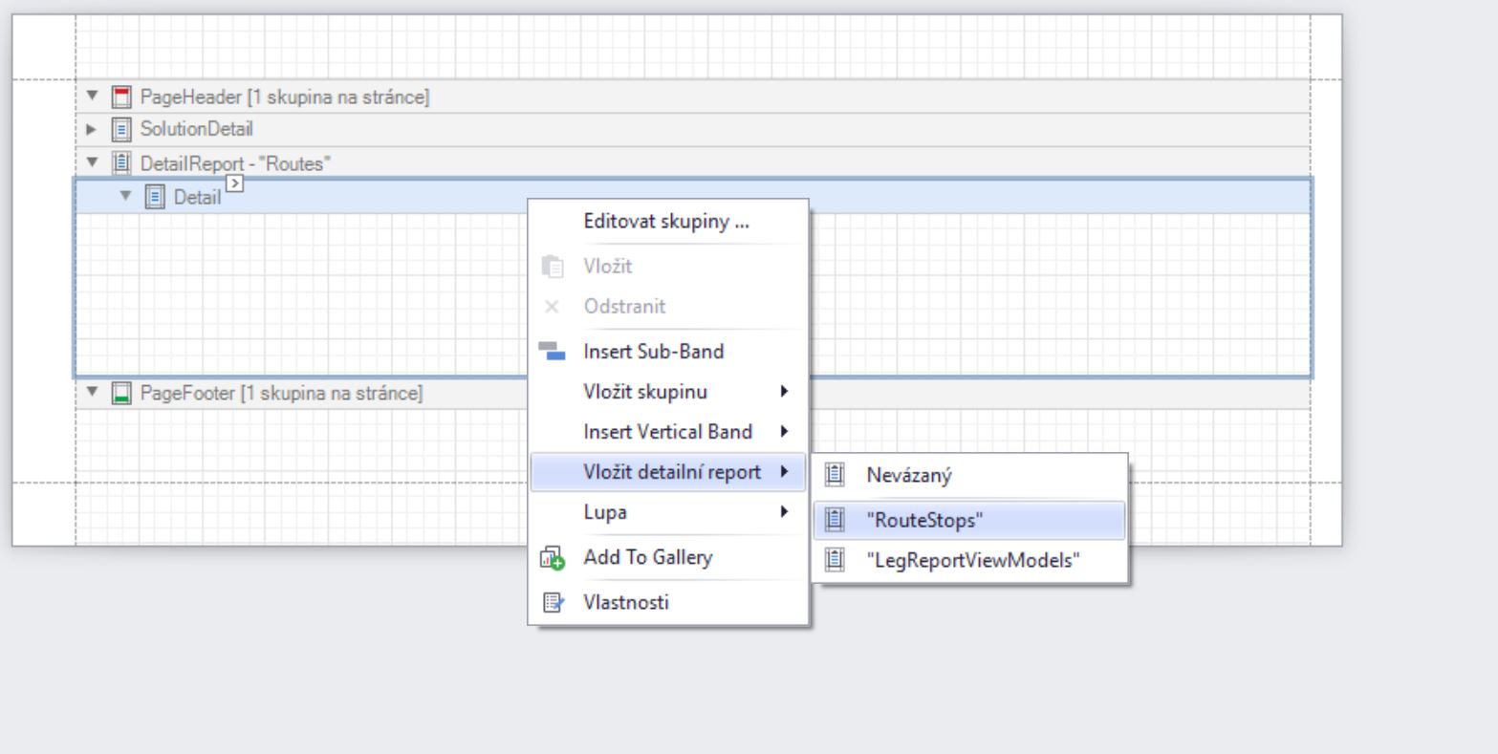
Task: Click the Detail band icon
Action: [154, 198]
